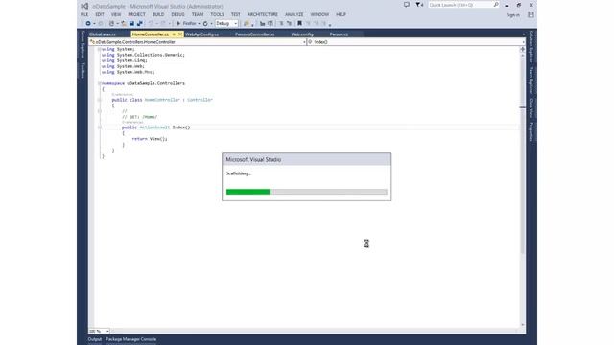The height and width of the screenshot is (345, 614).
Task: Open the document tabs overflow dropdown
Action: [523, 34]
